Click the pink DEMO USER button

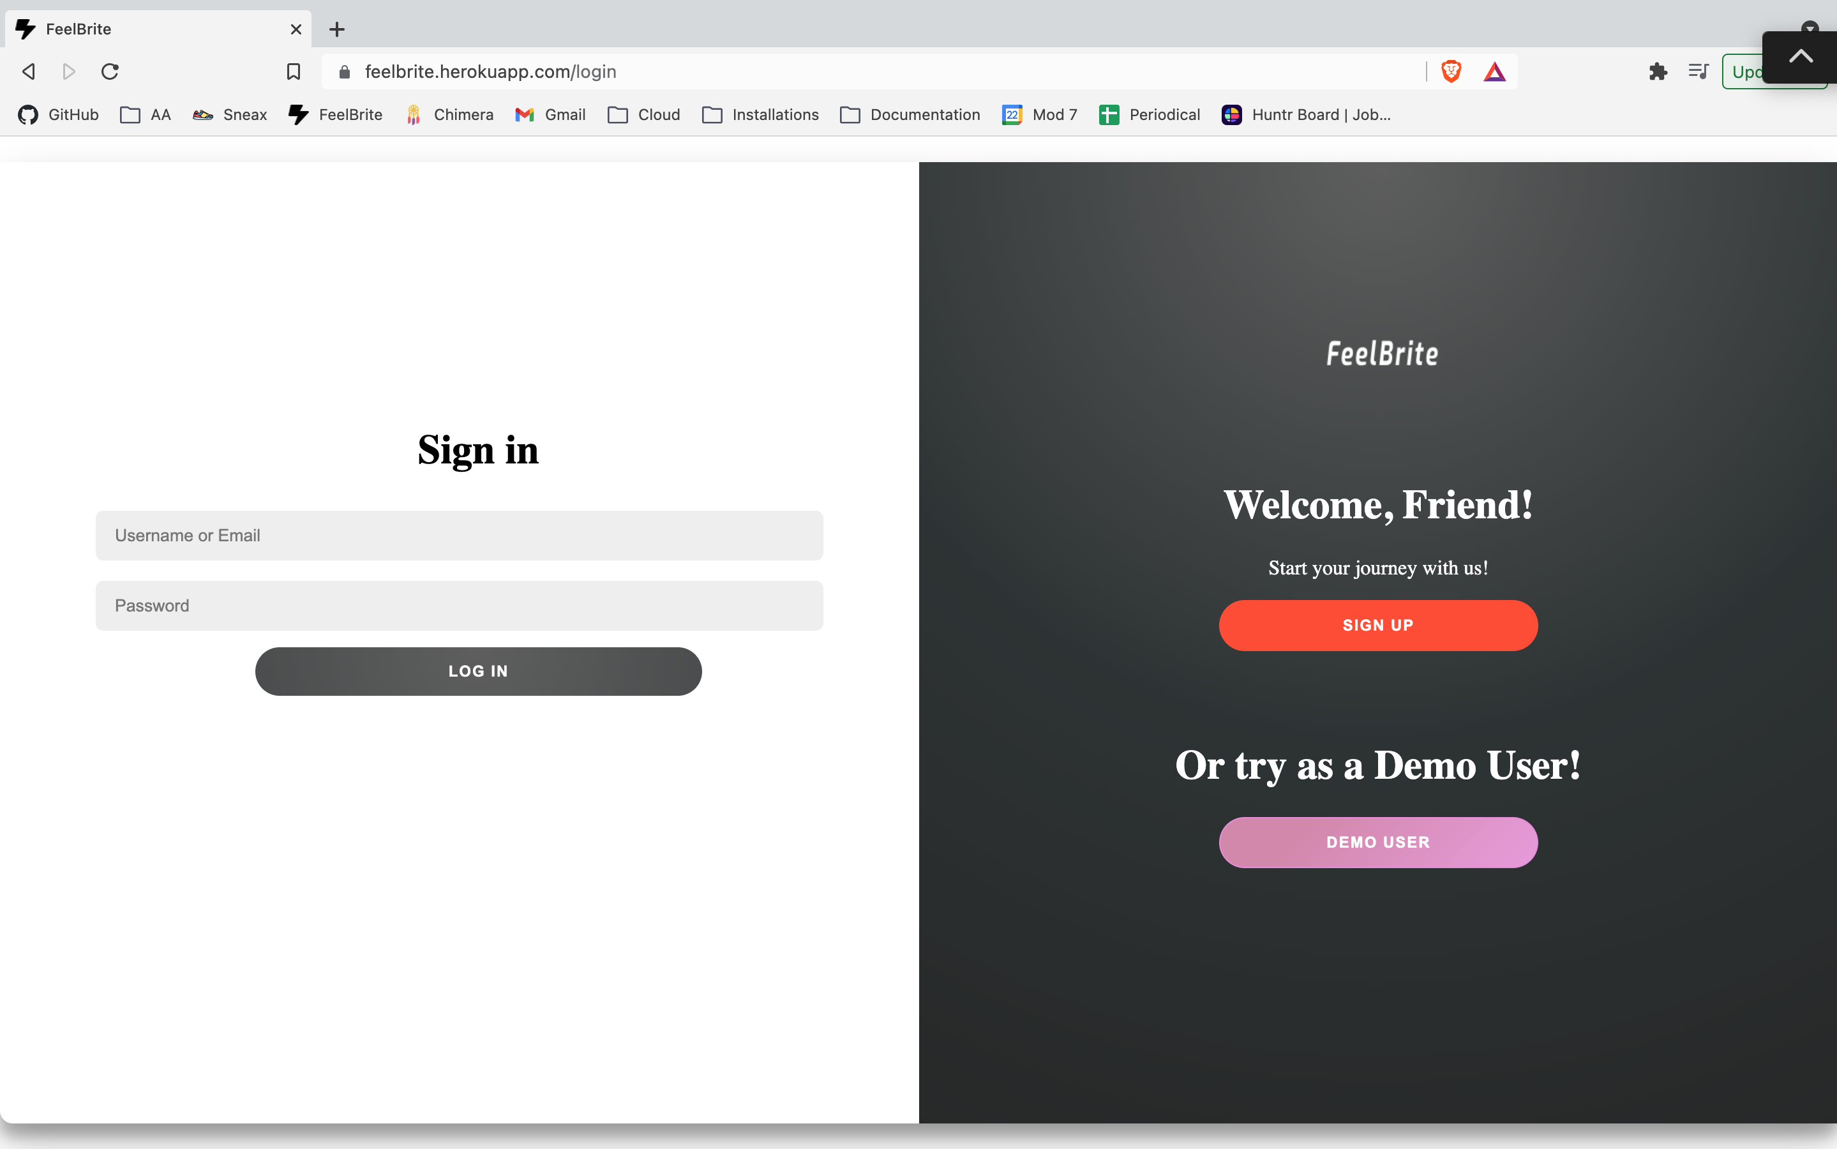1377,842
